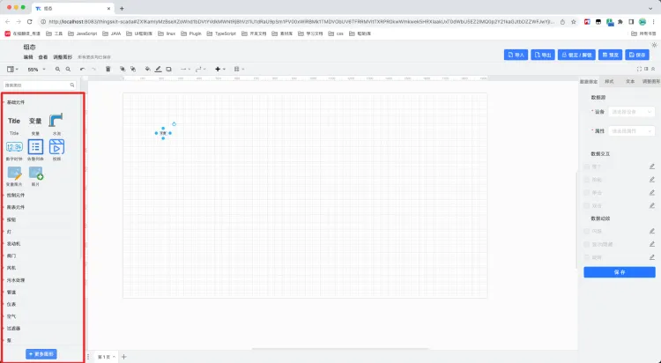Collapse the header with double chevron
Image resolution: width=661 pixels, height=363 pixels.
653,69
